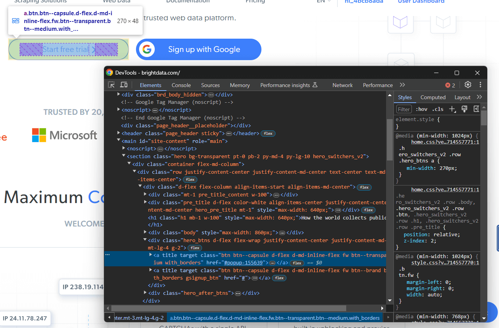The image size is (499, 328).
Task: Open DevTools settings gear
Action: click(x=468, y=85)
